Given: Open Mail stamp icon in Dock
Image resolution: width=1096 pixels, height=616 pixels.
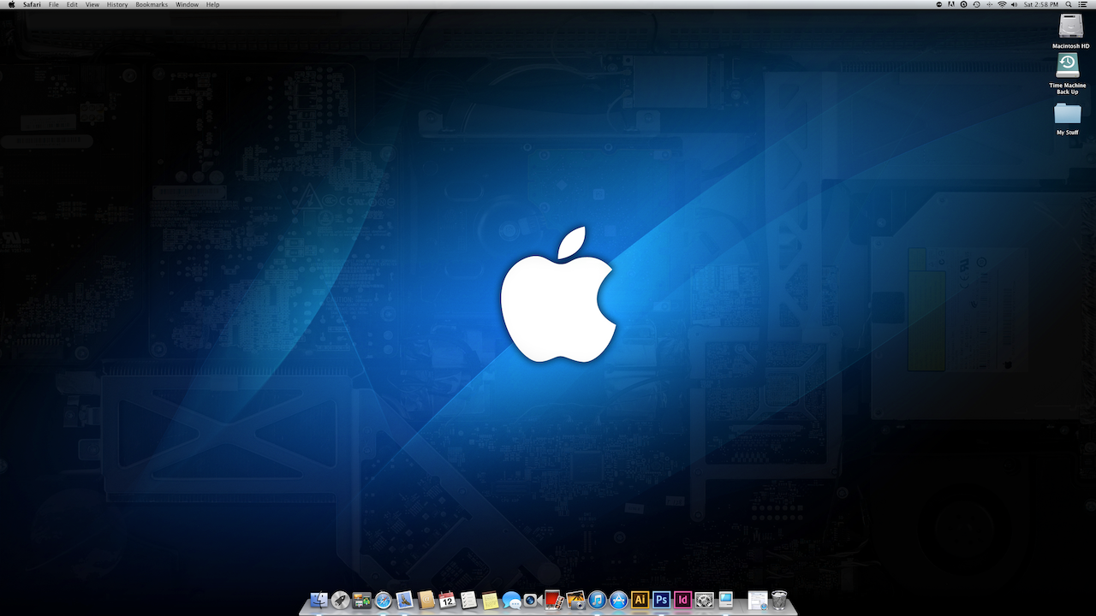Looking at the screenshot, I should click(x=404, y=600).
